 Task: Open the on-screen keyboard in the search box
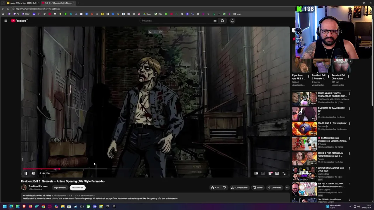coord(215,21)
